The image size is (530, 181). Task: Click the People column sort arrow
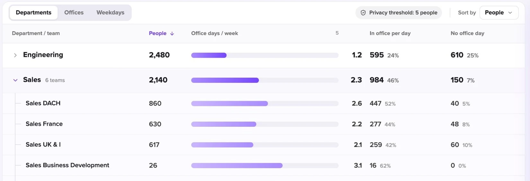pyautogui.click(x=172, y=33)
